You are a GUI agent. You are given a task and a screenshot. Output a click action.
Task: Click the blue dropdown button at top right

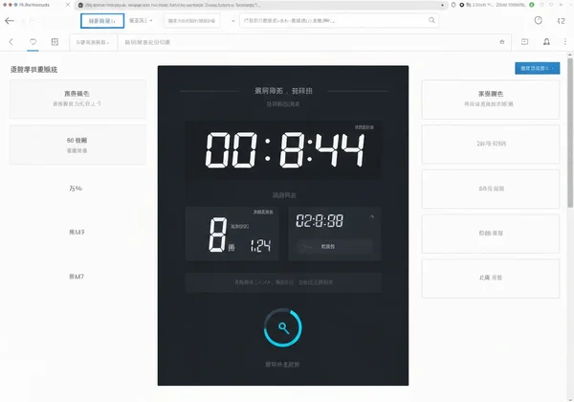coord(537,68)
